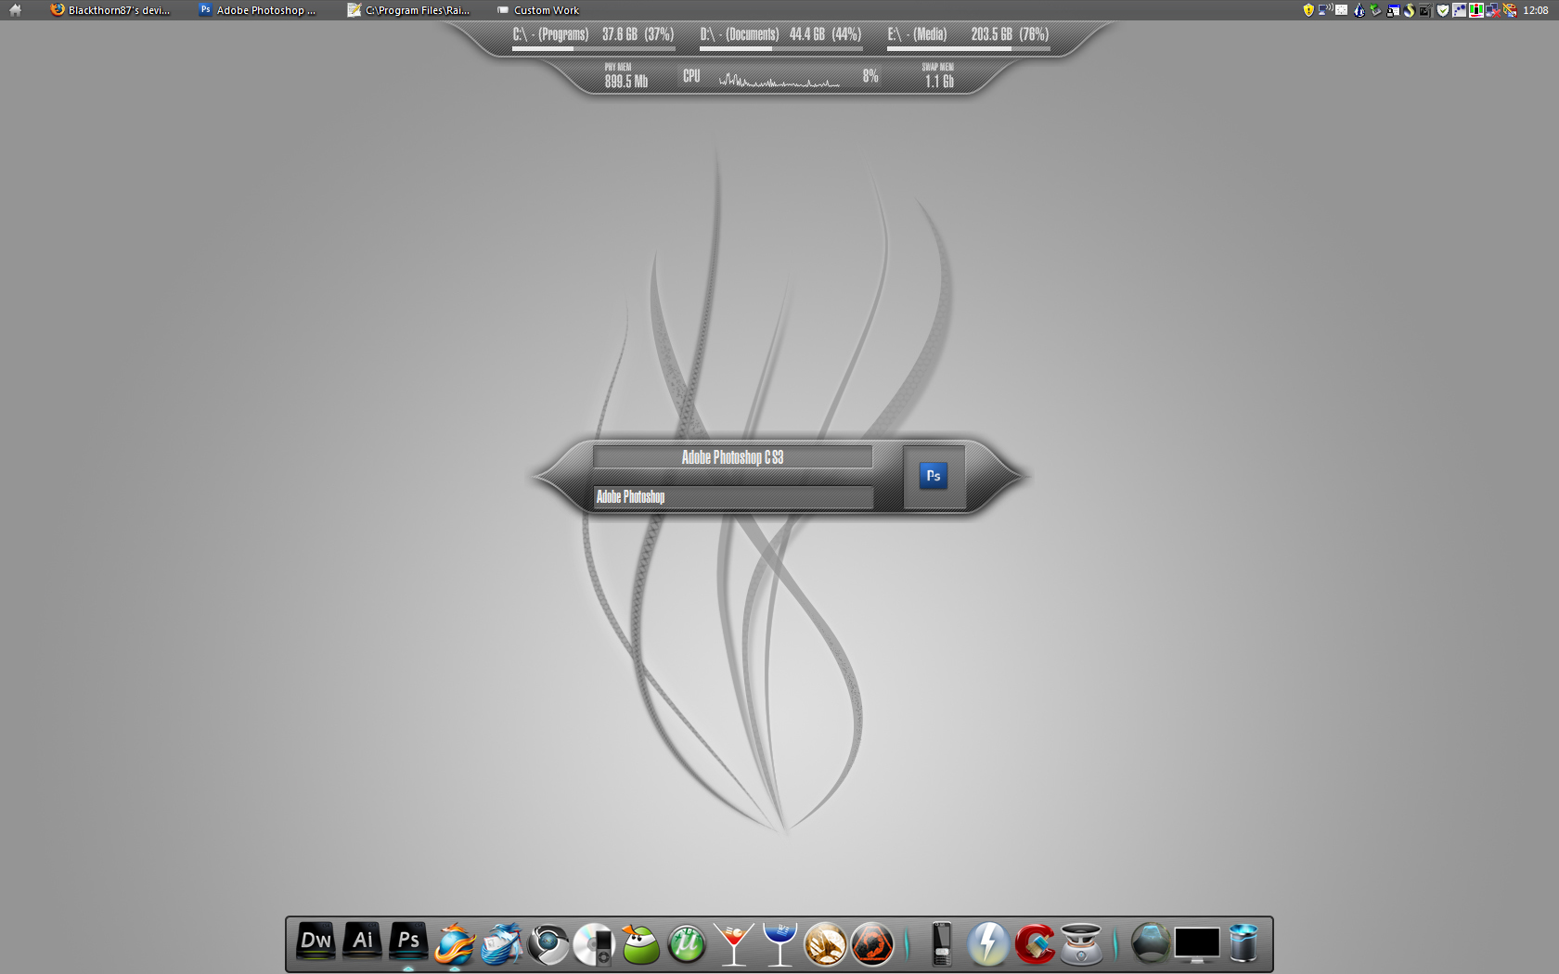Click the lower Adobe Photoshop text field
The height and width of the screenshot is (974, 1559).
[x=733, y=497]
